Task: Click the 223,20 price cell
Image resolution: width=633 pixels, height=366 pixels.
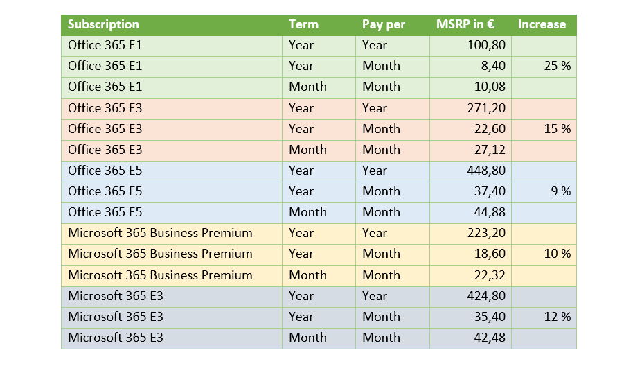Action: pyautogui.click(x=470, y=234)
